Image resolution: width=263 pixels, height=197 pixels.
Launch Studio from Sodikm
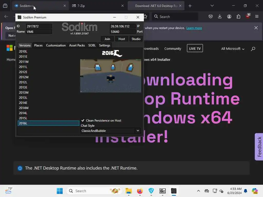click(x=136, y=39)
